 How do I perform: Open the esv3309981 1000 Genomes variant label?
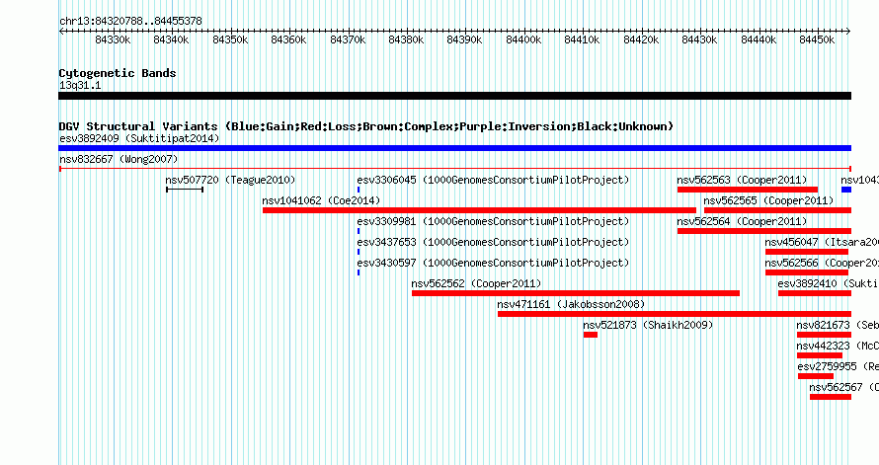pyautogui.click(x=493, y=221)
